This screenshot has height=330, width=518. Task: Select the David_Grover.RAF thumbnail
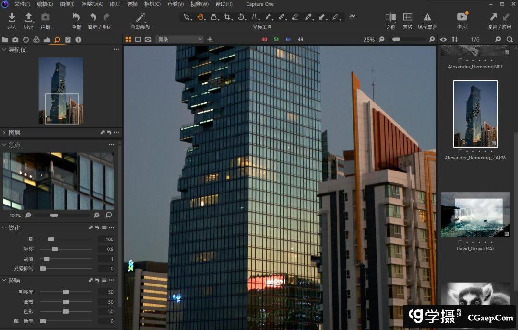475,215
